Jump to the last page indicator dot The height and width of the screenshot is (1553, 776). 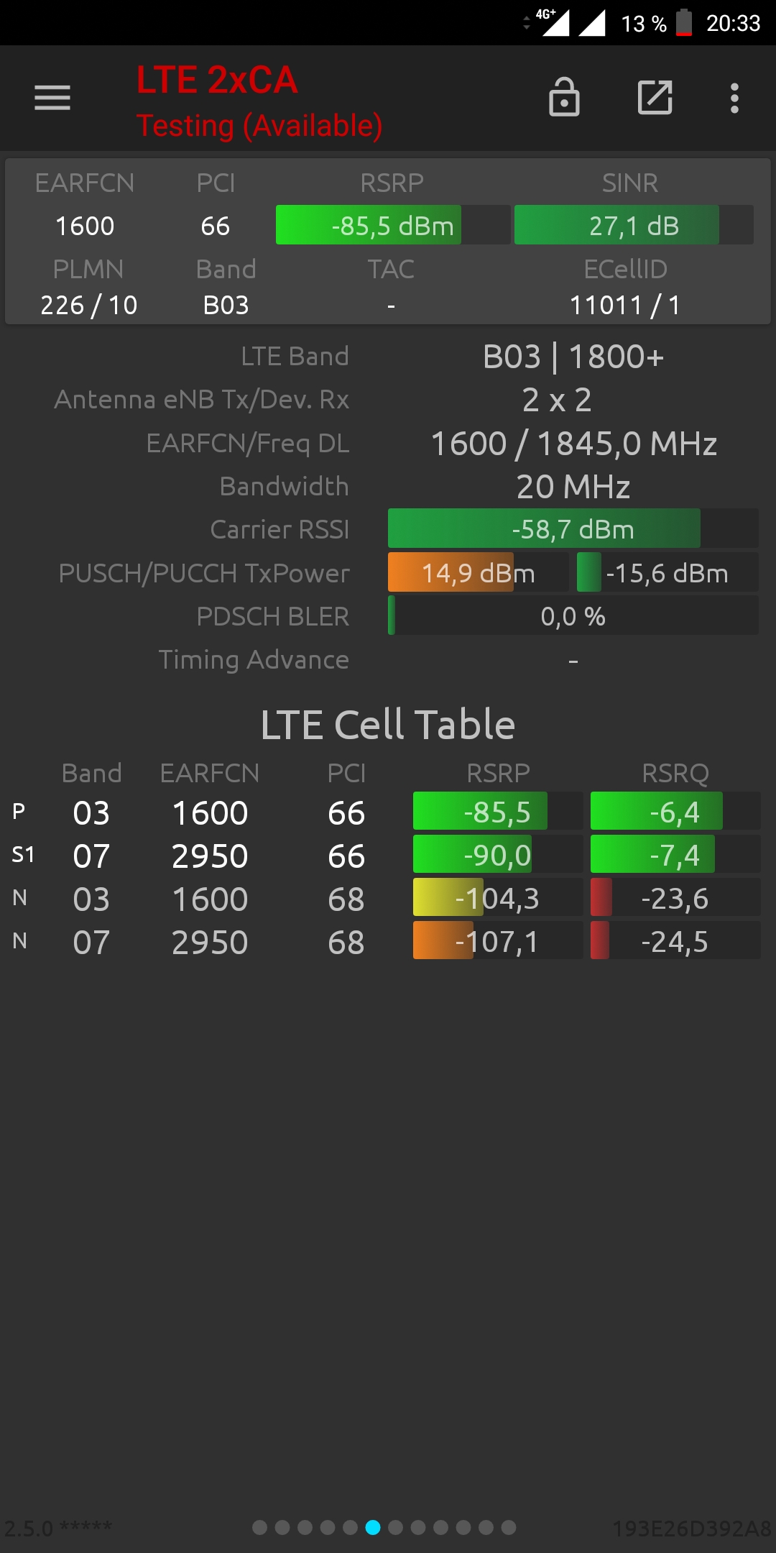click(x=509, y=1527)
